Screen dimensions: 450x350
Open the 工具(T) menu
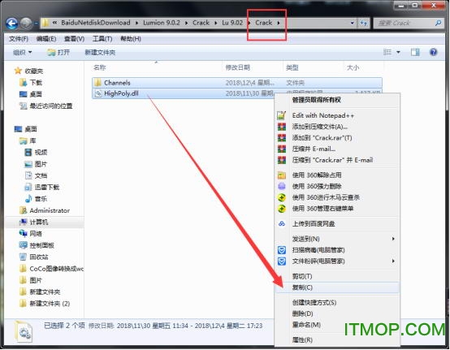click(x=102, y=39)
